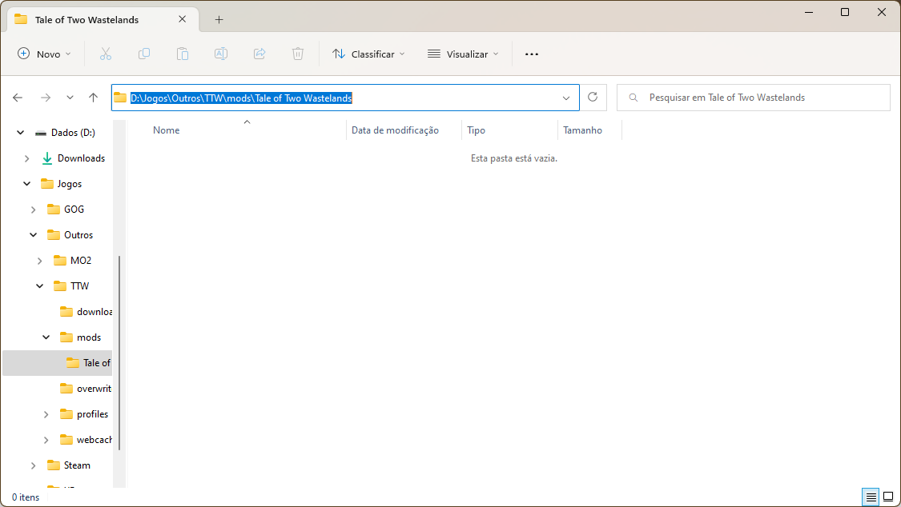This screenshot has height=507, width=901.
Task: Open address bar history dropdown
Action: click(x=566, y=98)
